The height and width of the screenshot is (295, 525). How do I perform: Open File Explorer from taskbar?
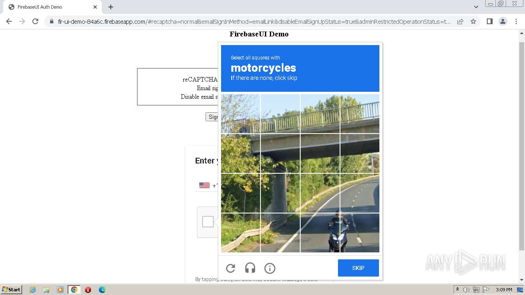pos(46,290)
